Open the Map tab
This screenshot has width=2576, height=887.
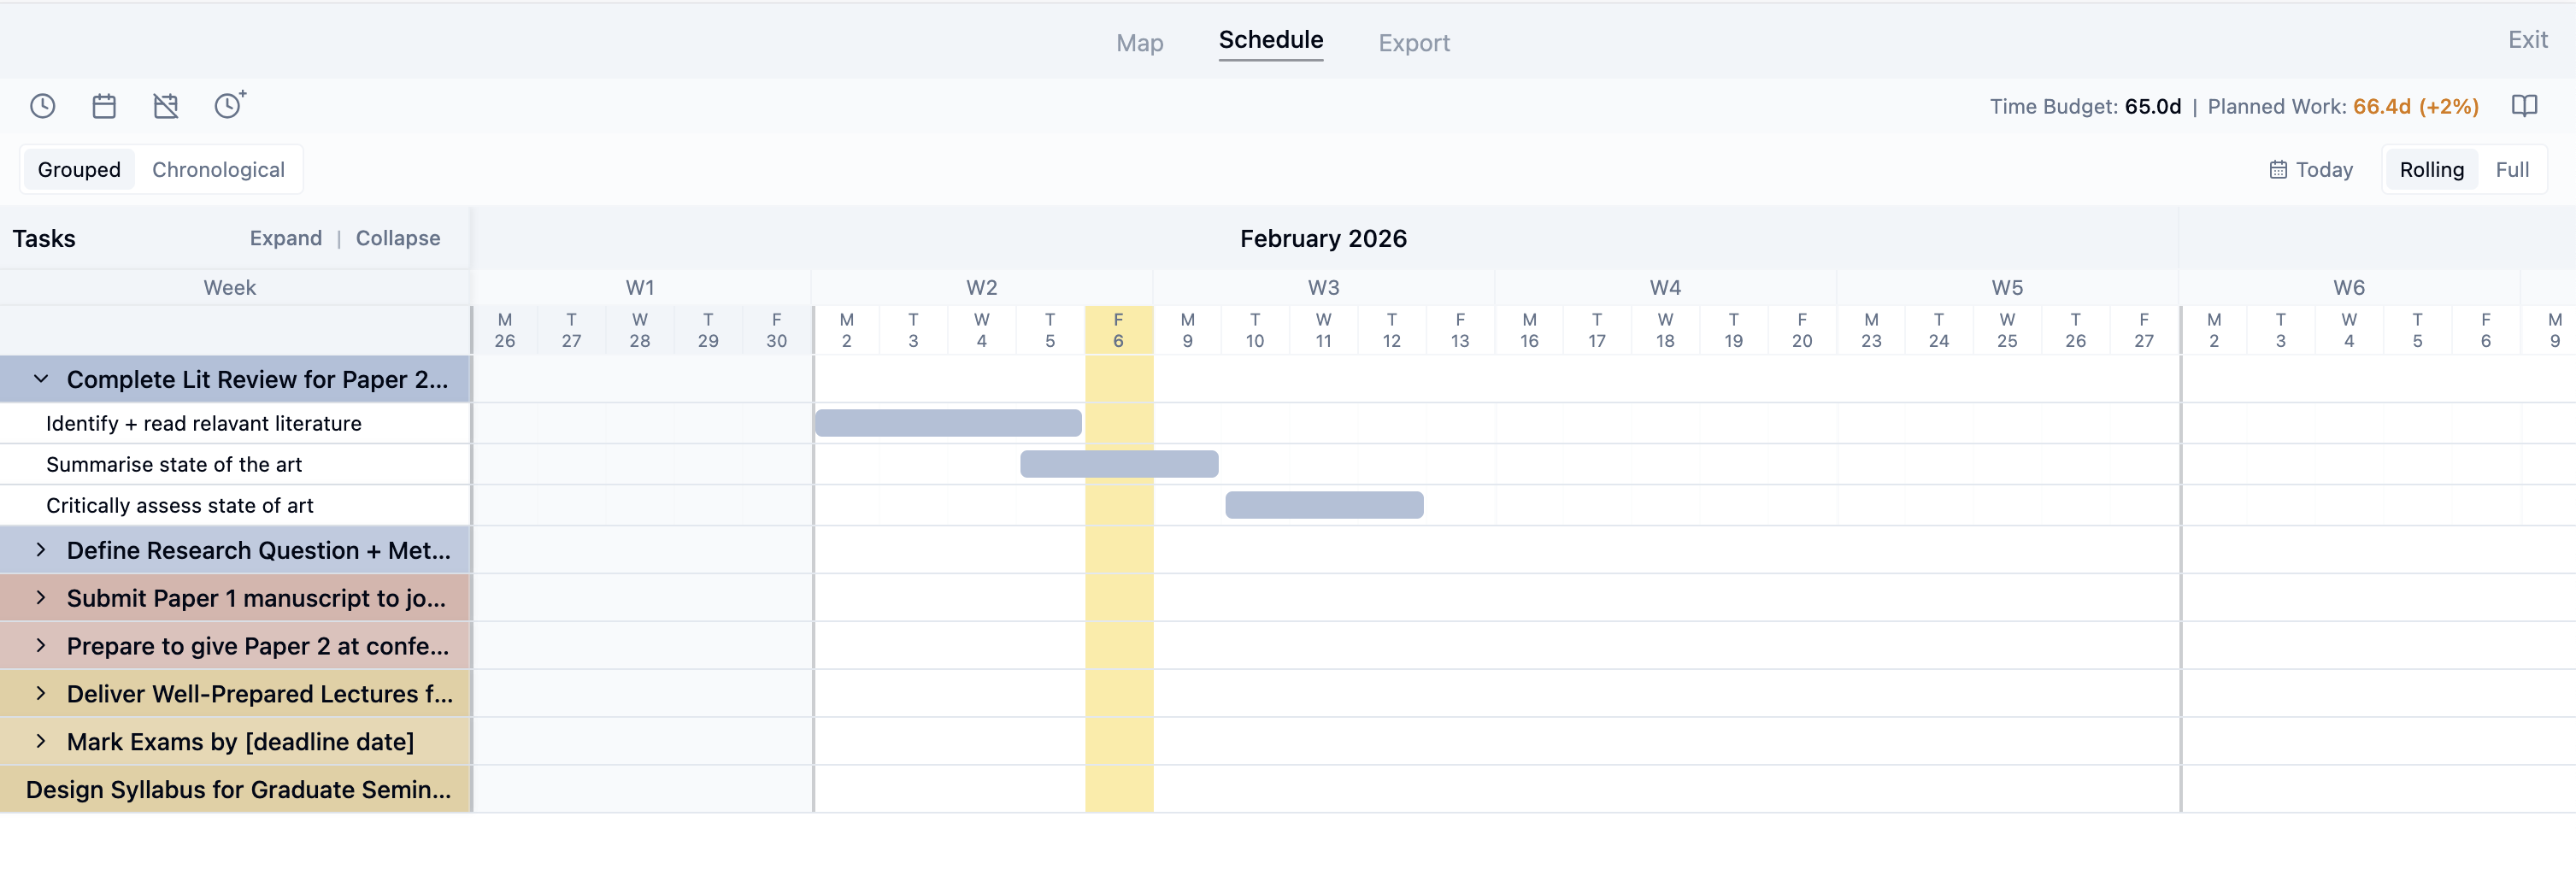[1139, 43]
